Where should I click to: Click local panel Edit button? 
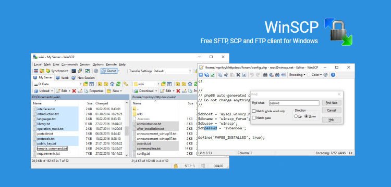pyautogui.click(x=62, y=91)
